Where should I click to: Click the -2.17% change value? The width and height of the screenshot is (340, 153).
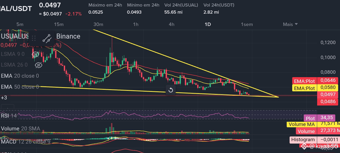click(x=74, y=14)
